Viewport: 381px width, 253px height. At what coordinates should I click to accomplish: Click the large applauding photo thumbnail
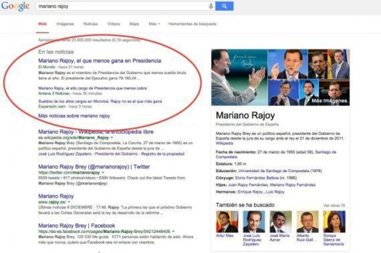pos(239,78)
